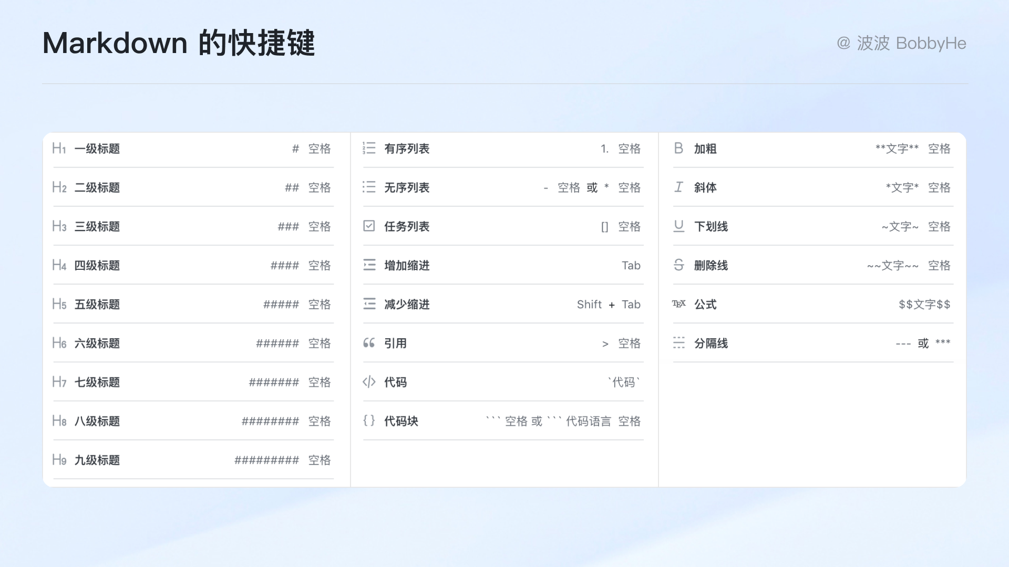Viewport: 1009px width, 567px height.
Task: Select the 九级标题 row label
Action: point(97,460)
